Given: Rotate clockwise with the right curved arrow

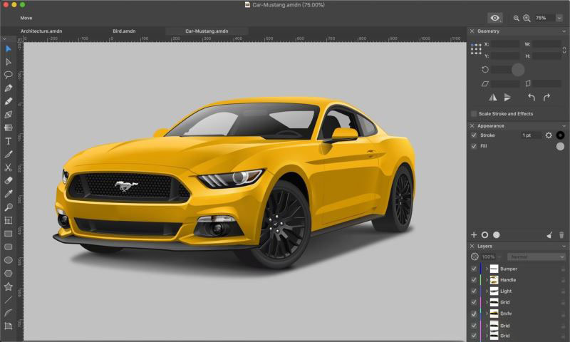Looking at the screenshot, I should pyautogui.click(x=546, y=98).
